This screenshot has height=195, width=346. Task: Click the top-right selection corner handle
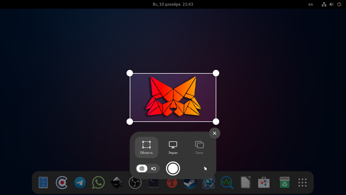coord(216,73)
